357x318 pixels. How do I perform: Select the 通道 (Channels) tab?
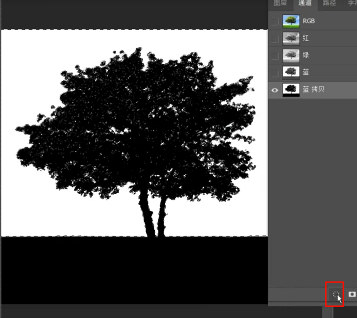(305, 3)
